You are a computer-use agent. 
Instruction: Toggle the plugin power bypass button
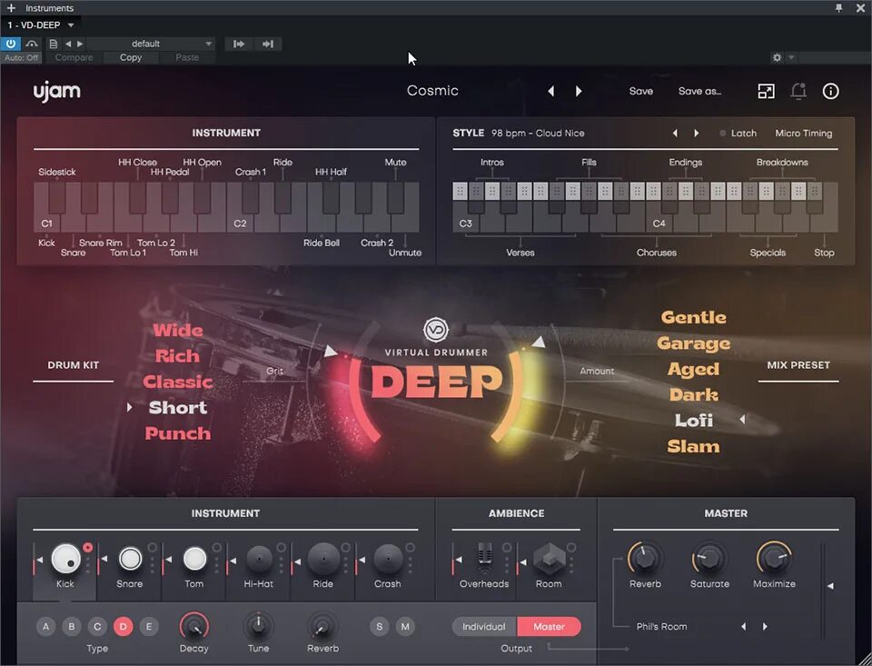coord(11,44)
